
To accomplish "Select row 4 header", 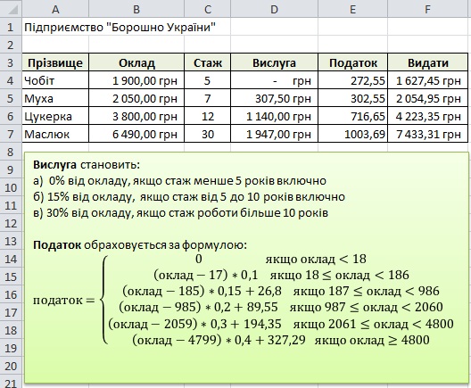I will pos(11,80).
